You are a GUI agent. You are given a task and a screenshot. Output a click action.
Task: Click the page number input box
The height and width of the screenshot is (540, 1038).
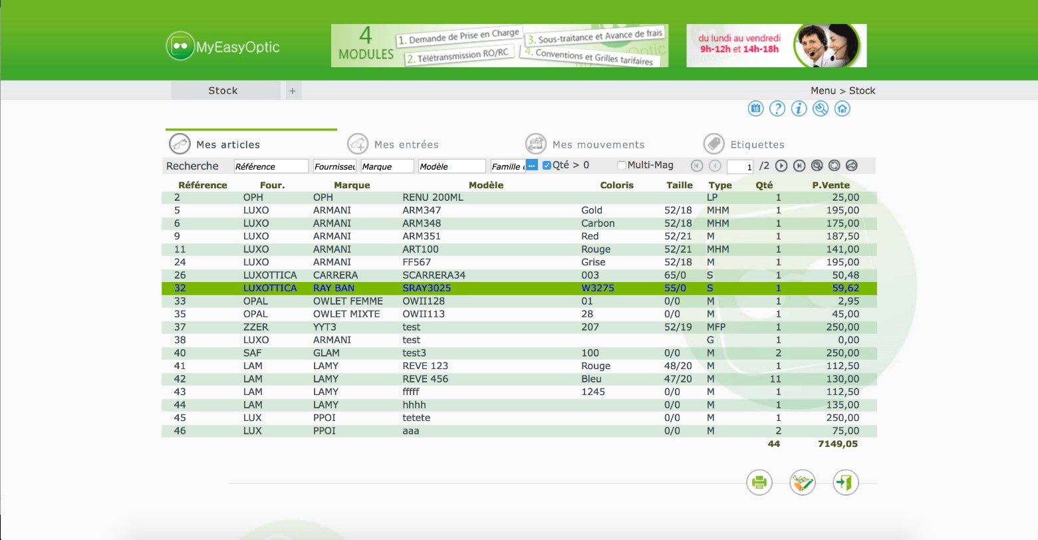pos(740,166)
